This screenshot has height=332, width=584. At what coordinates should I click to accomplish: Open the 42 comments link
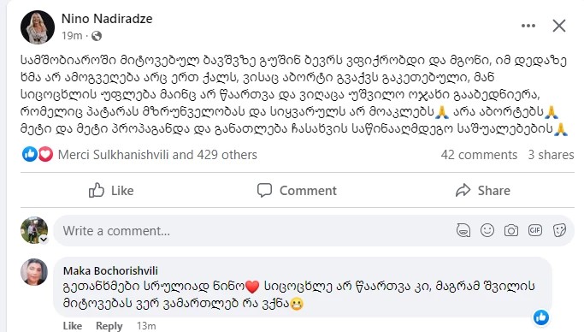coord(479,155)
